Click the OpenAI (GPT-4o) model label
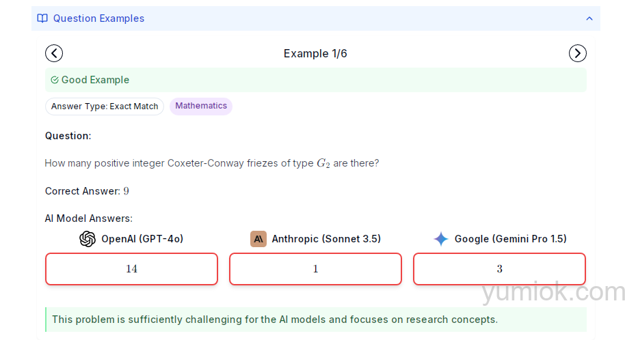Viewport: 625px width, 340px height. 142,239
